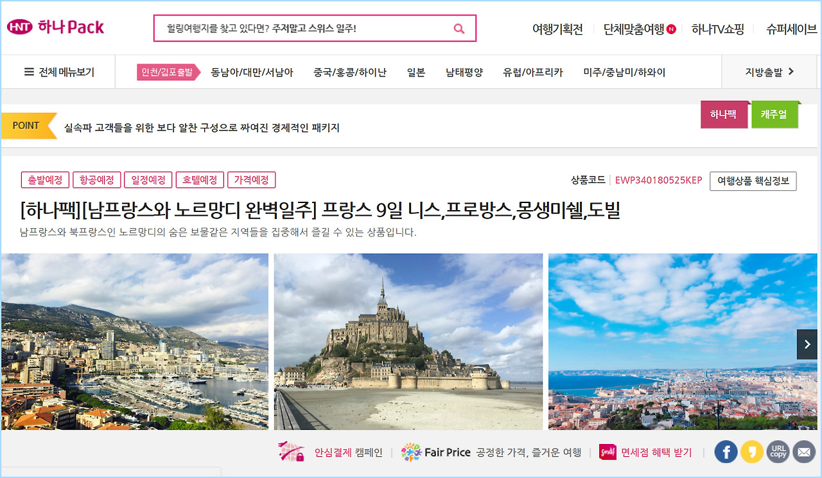Open the 전체 메뉴보기 hamburger menu

(59, 72)
